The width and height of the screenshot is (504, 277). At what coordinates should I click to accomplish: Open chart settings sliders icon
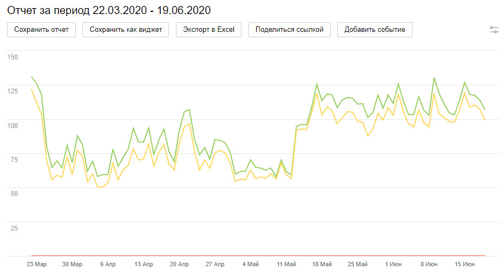tap(494, 30)
